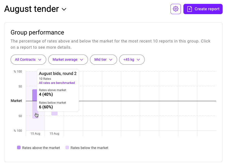Open the Mid tier dropdown

tap(103, 59)
